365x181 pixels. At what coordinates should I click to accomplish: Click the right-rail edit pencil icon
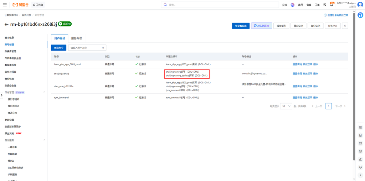pos(360,159)
